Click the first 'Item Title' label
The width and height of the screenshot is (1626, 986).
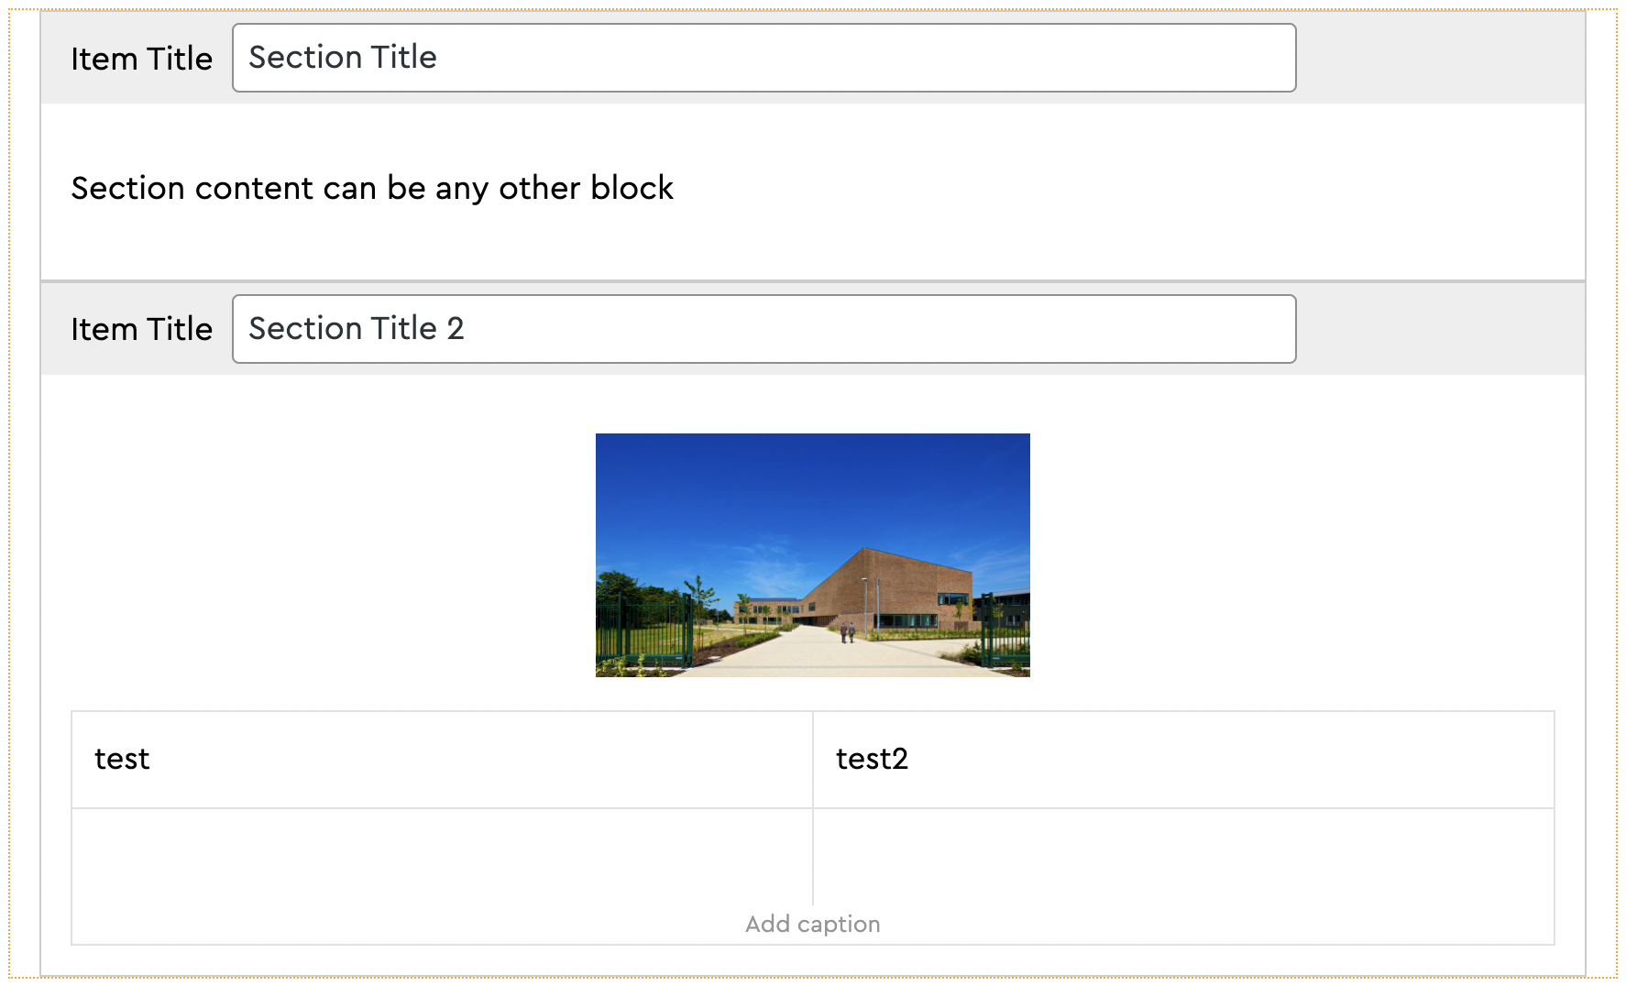tap(141, 59)
